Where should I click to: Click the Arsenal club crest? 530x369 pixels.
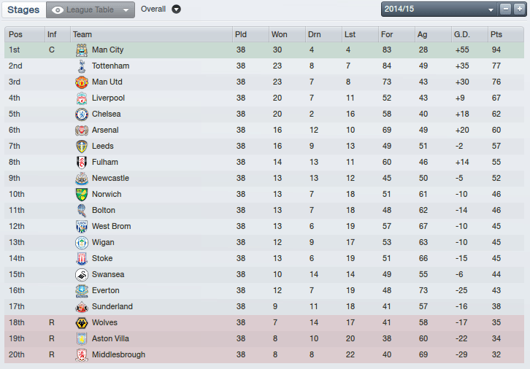click(x=81, y=131)
